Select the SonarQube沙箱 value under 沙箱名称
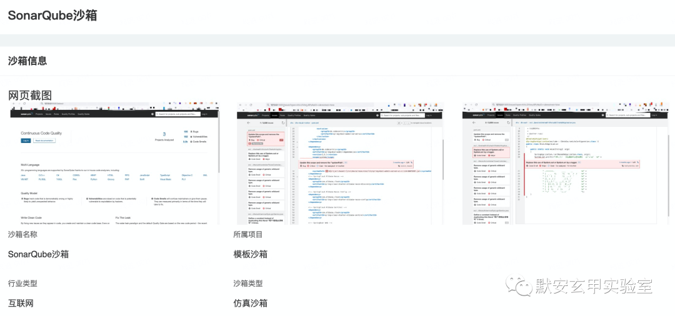The width and height of the screenshot is (675, 316). (38, 254)
